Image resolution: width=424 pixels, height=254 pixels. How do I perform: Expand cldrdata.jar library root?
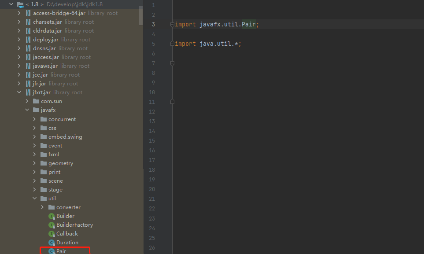[x=19, y=31]
